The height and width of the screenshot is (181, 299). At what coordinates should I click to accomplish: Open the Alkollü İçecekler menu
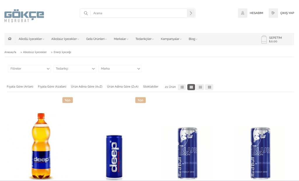(x=30, y=39)
